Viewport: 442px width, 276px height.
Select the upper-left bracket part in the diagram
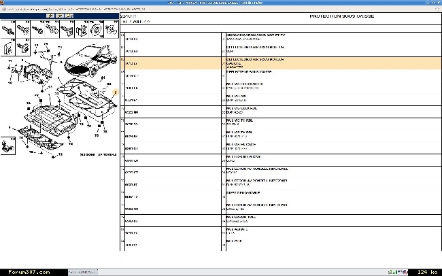(37, 73)
